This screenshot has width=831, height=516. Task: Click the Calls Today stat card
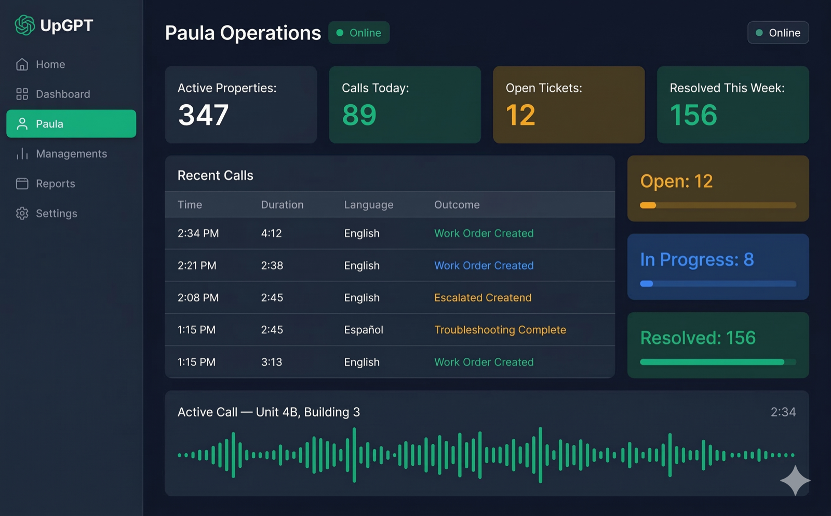pos(405,104)
